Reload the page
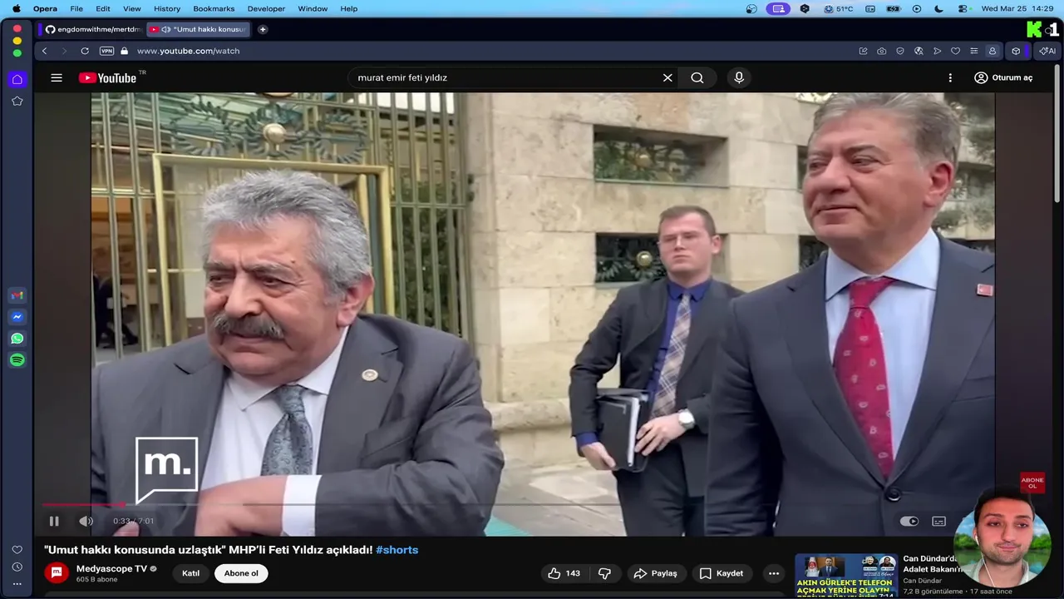The image size is (1064, 599). tap(85, 51)
